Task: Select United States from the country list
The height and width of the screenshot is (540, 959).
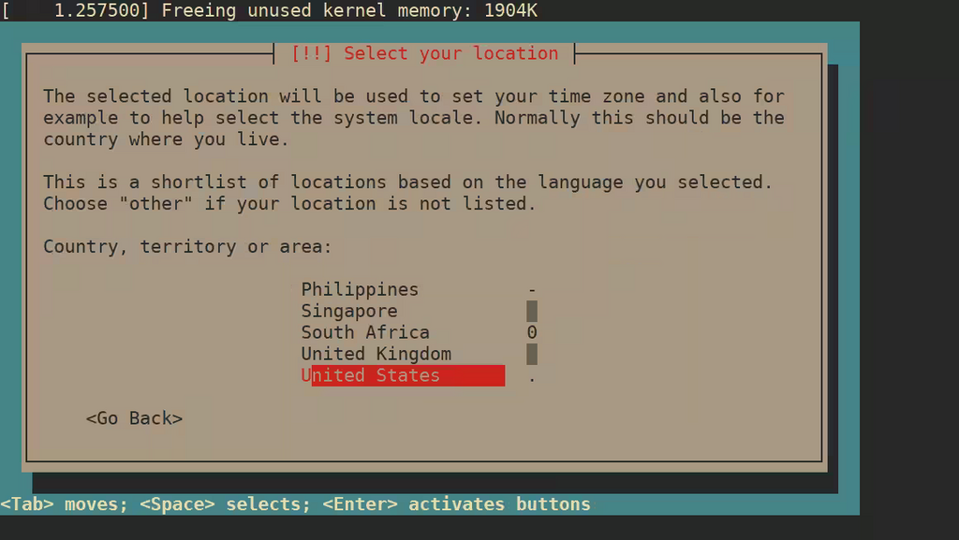Action: 375,375
